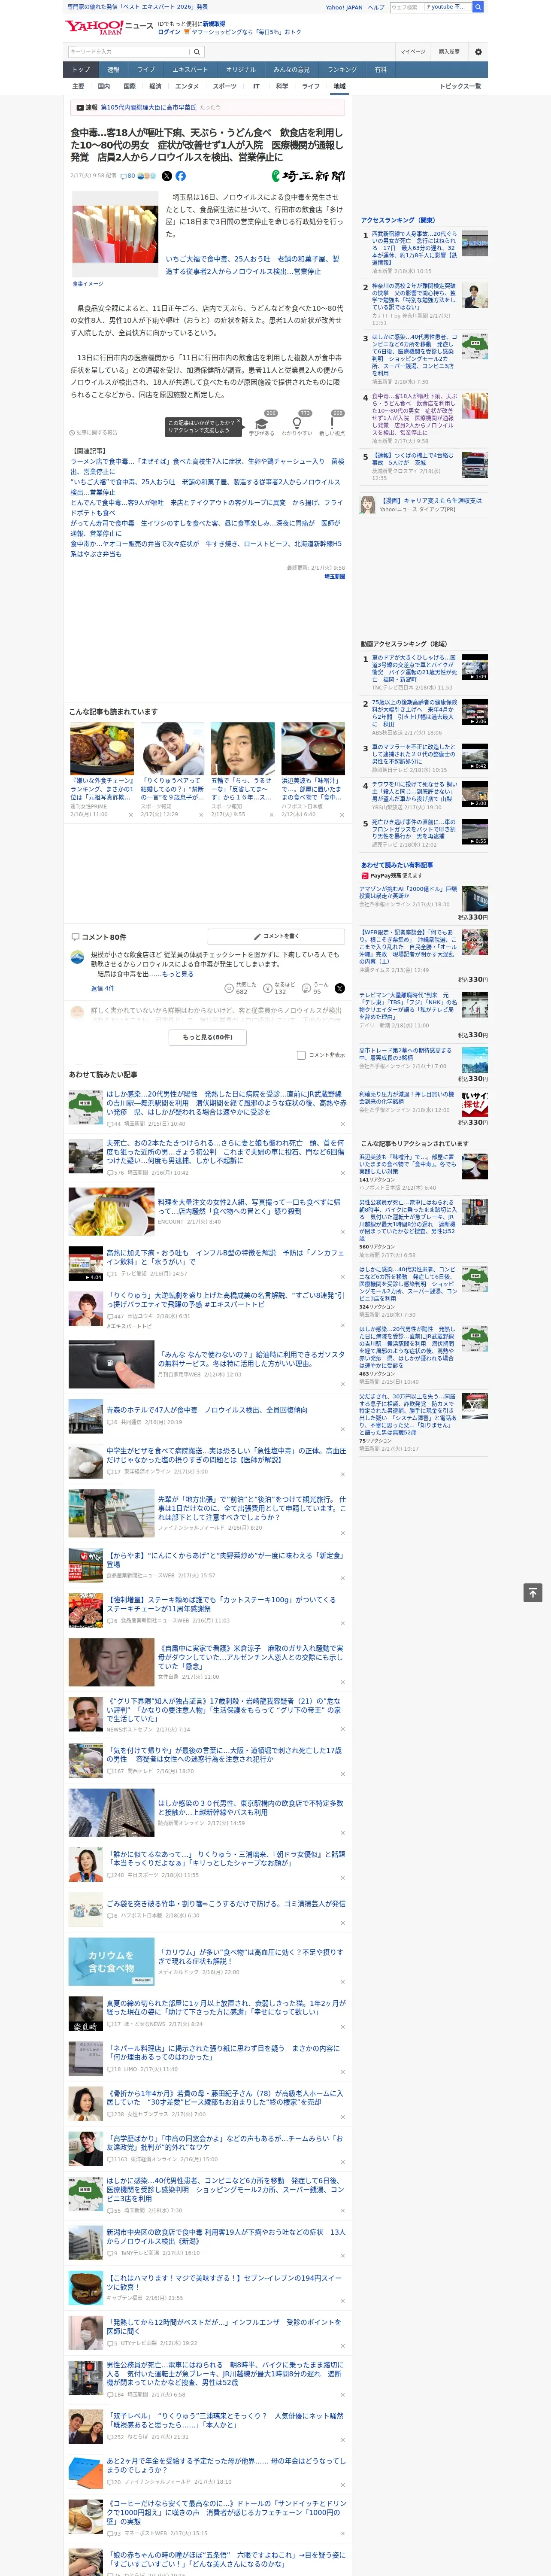Image resolution: width=551 pixels, height=2576 pixels.
Task: Click the うーん reaction on first comment
Action: point(316,988)
